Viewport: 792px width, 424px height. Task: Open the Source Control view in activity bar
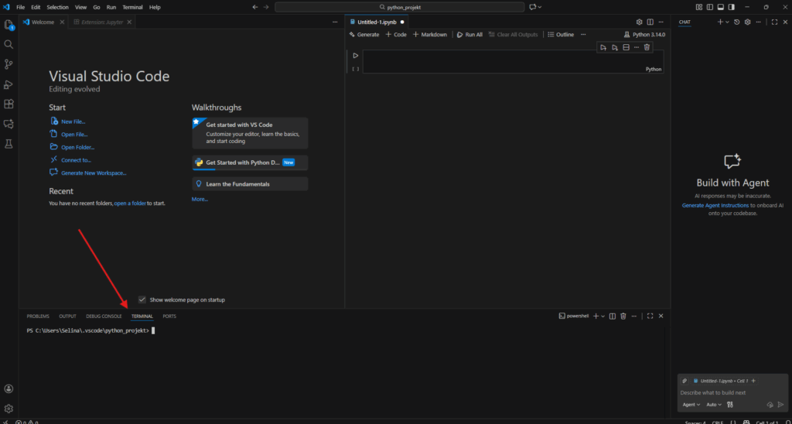[x=9, y=64]
